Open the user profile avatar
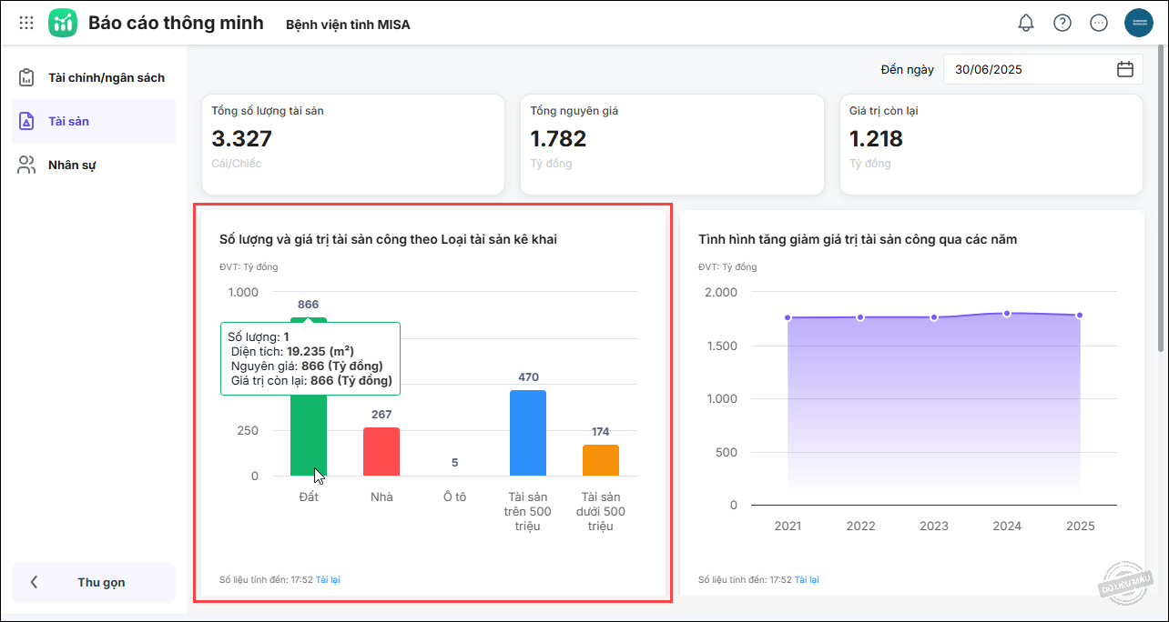The height and width of the screenshot is (622, 1169). [1139, 23]
